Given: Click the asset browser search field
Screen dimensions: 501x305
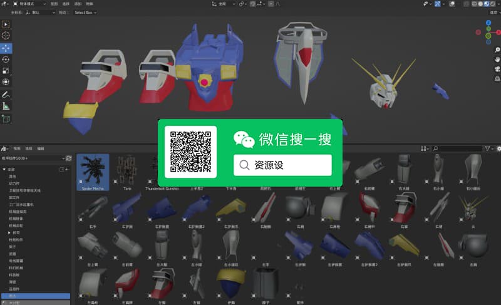Looking at the screenshot, I should point(457,148).
